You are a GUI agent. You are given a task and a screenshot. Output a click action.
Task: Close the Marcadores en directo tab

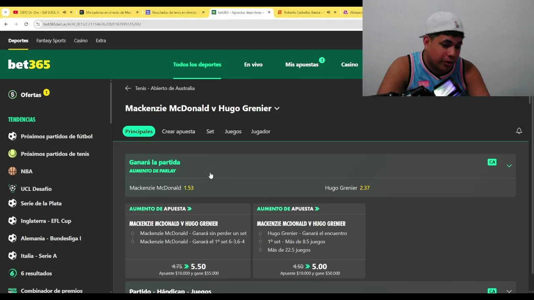click(137, 12)
